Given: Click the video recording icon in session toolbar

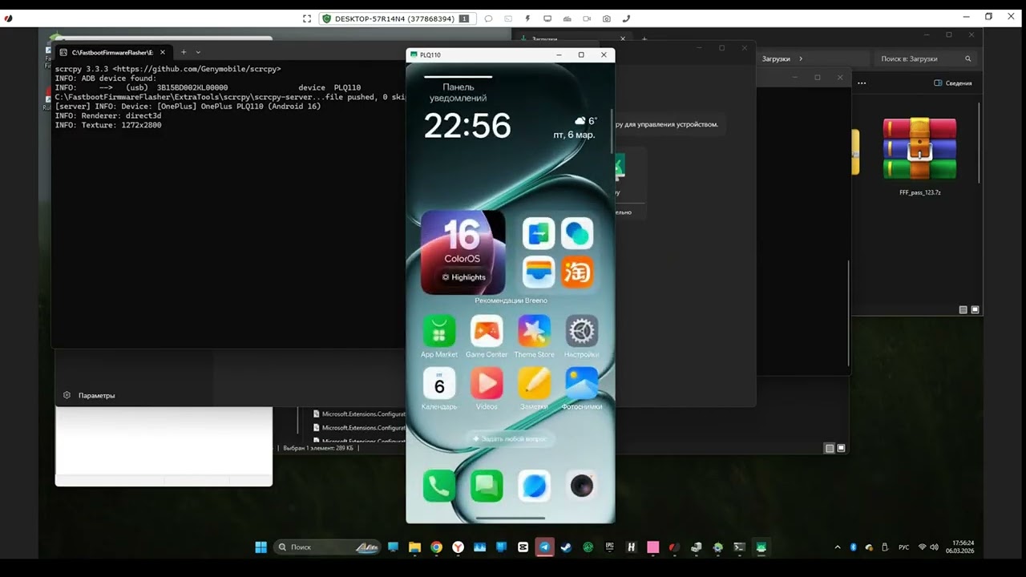Looking at the screenshot, I should (587, 18).
